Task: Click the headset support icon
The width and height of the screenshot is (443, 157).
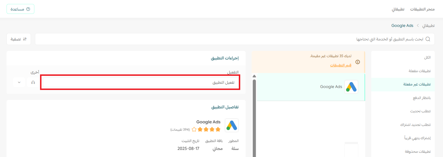Action: click(33, 82)
